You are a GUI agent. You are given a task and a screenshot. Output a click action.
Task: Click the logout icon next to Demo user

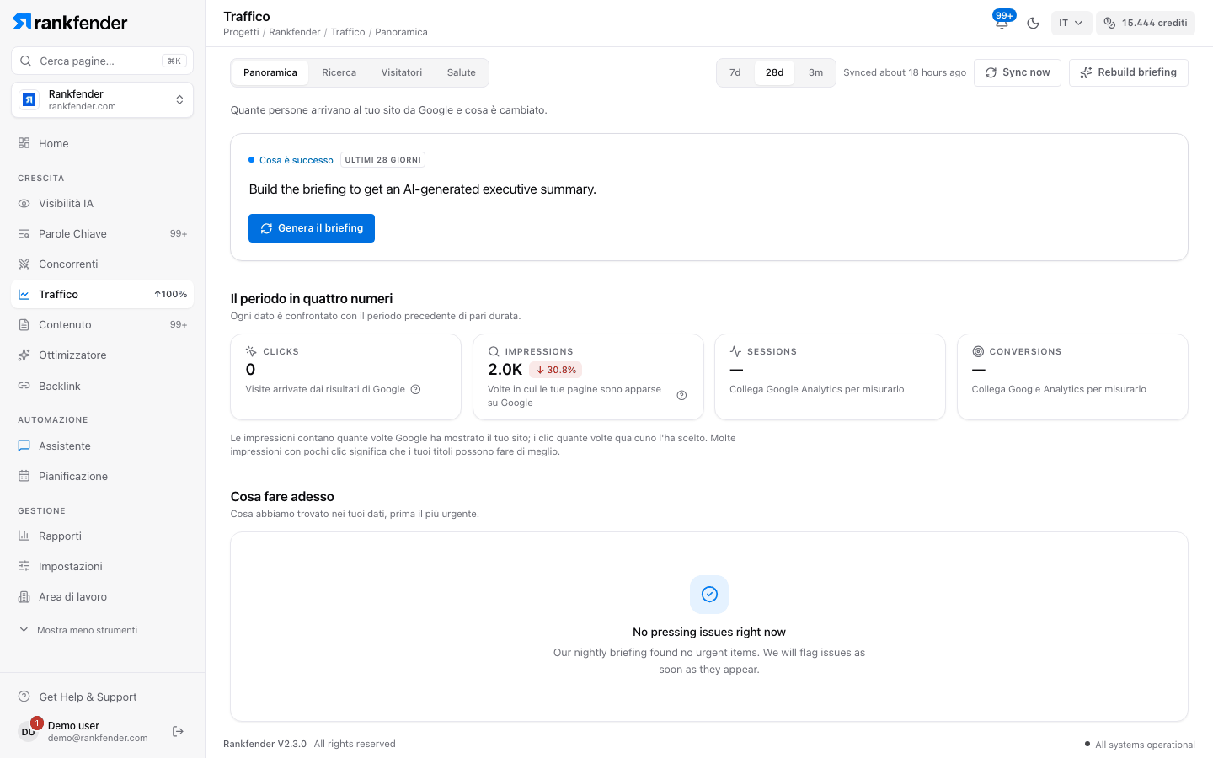pyautogui.click(x=178, y=731)
